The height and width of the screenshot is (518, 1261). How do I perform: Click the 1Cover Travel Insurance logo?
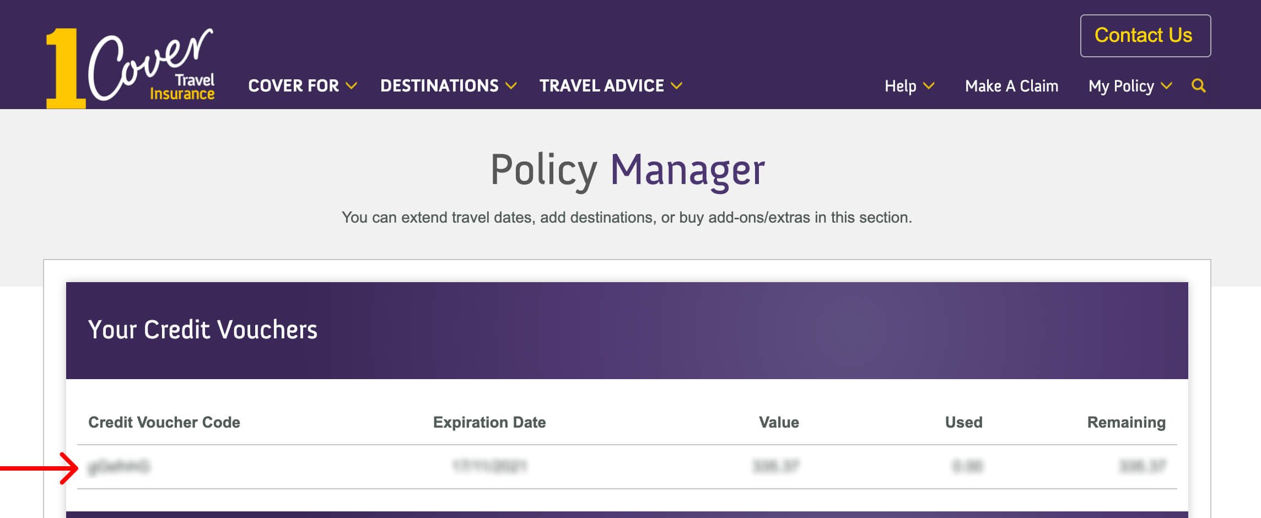[x=130, y=67]
